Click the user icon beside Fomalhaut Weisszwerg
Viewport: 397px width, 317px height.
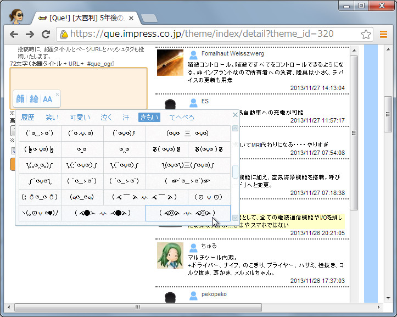point(193,55)
